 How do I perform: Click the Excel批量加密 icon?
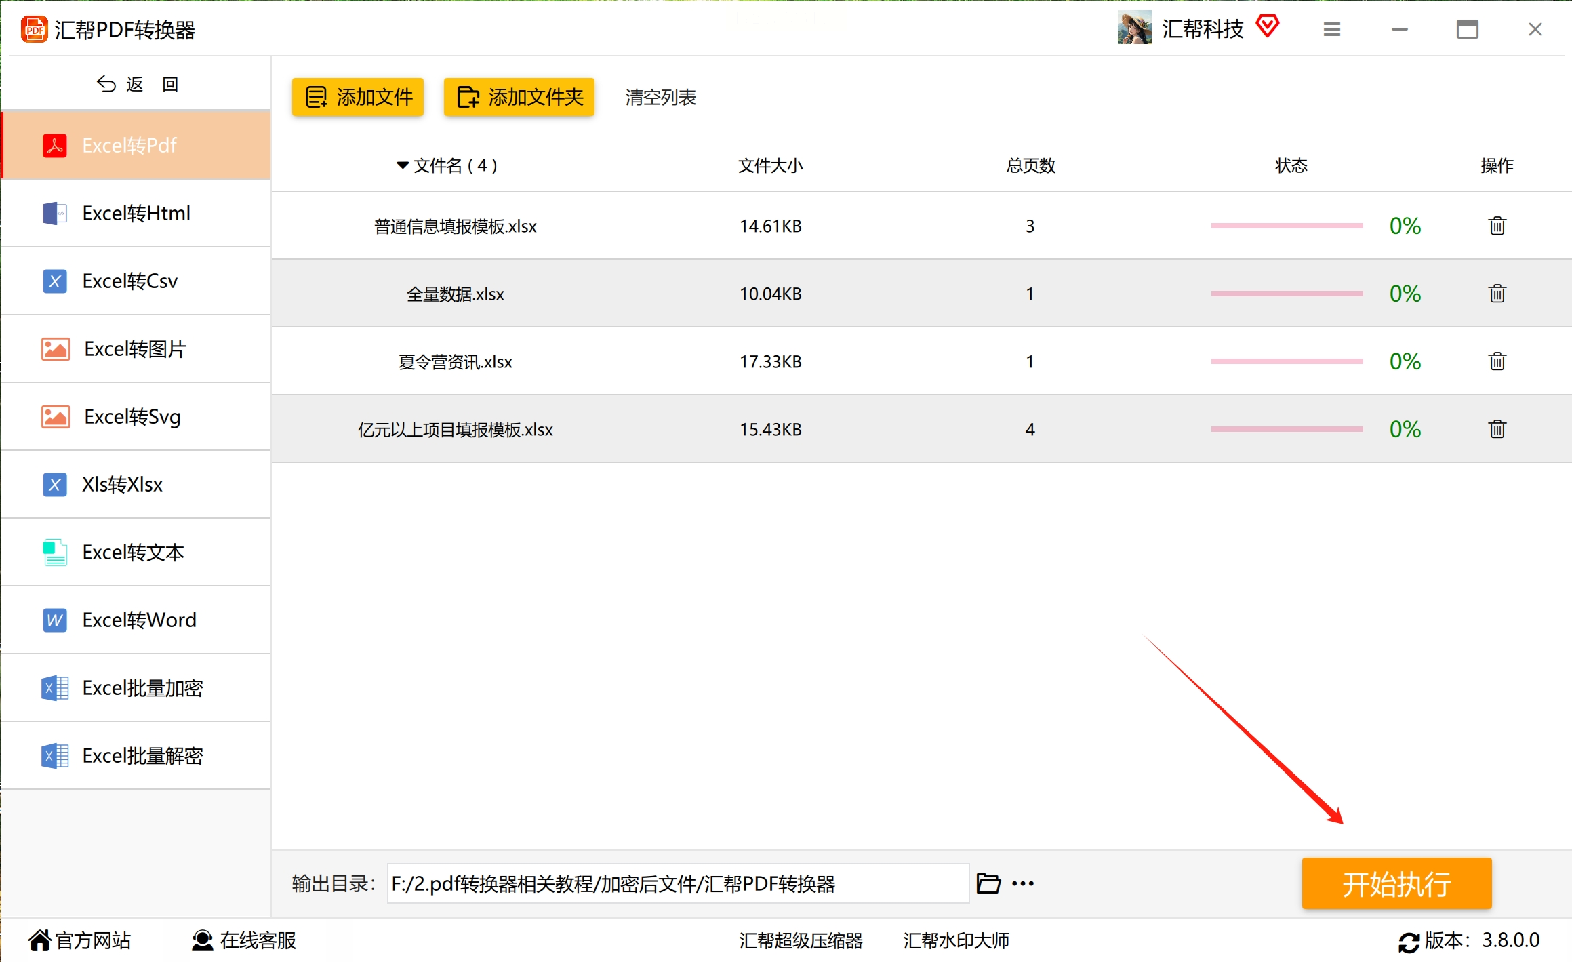tap(55, 687)
